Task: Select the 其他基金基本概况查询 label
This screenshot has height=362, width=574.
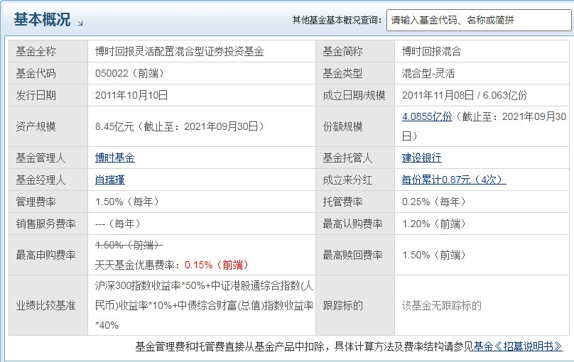Action: [337, 20]
